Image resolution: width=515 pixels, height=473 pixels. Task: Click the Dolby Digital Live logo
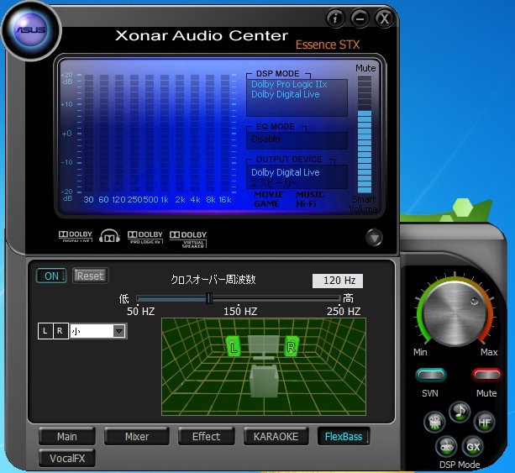[76, 236]
